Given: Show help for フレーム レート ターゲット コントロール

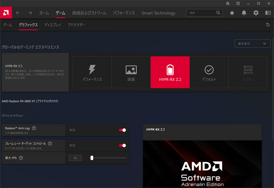Looking at the screenshot, I should tap(50, 144).
